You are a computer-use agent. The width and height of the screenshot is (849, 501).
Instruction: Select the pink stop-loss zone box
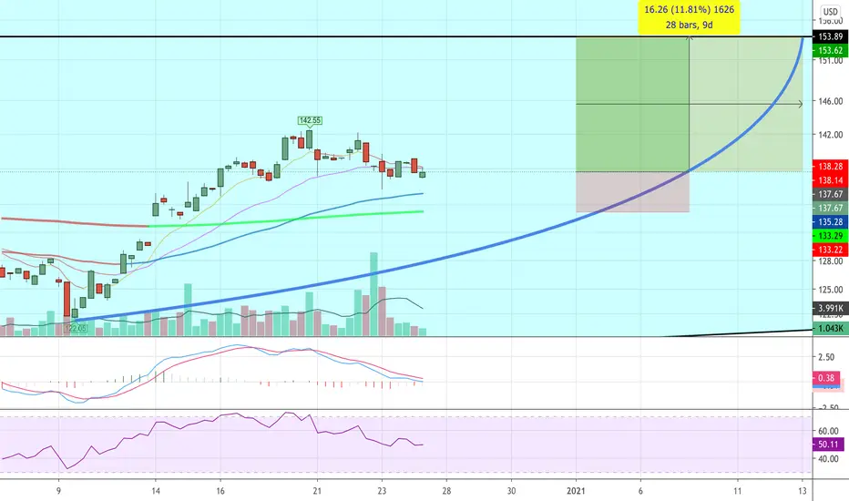tap(632, 191)
